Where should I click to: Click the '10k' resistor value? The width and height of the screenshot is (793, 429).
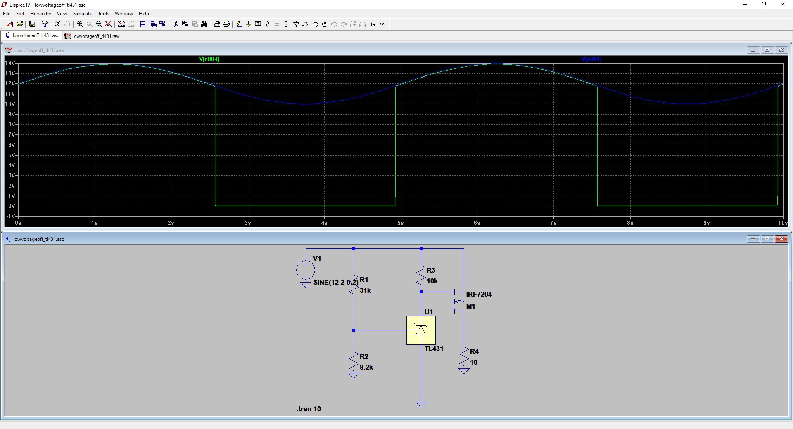click(x=432, y=281)
